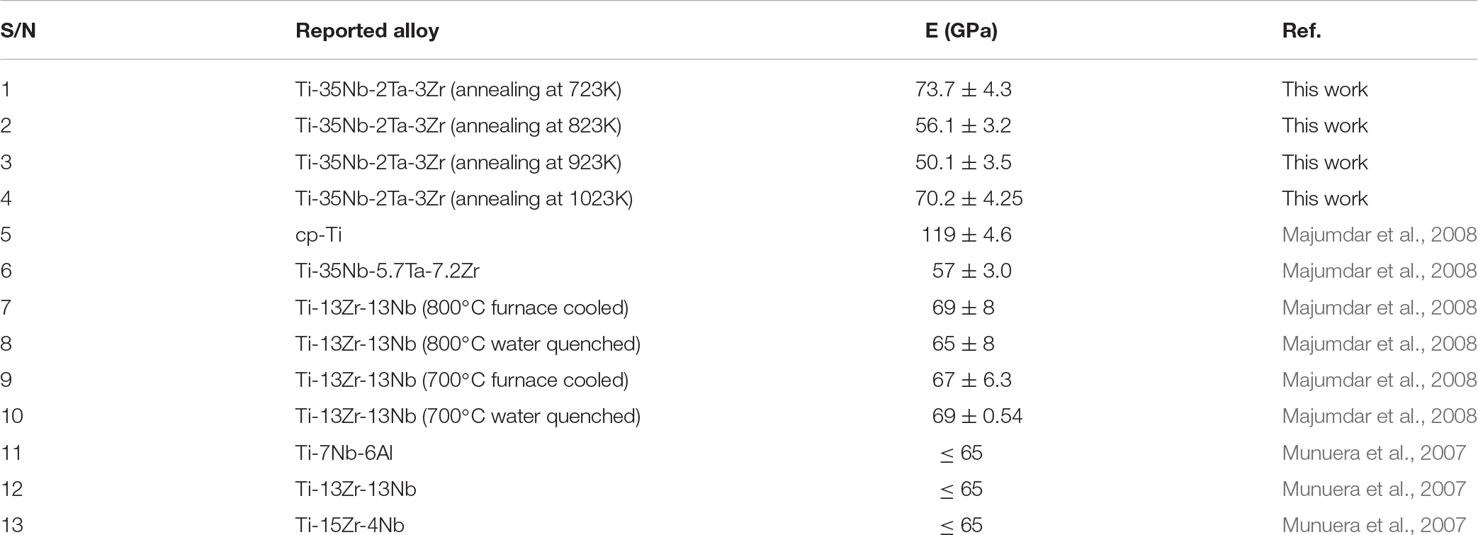Open the Majumdar 2008 citation in row 9
Viewport: 1478px width, 535px height.
coord(1380,380)
